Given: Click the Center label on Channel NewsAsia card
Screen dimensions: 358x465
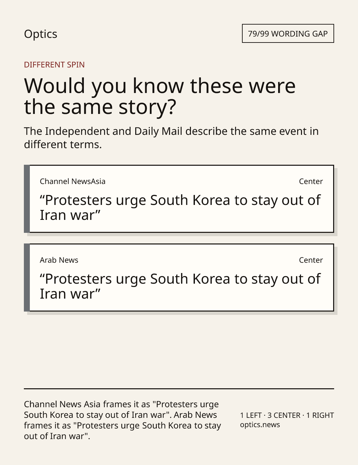Looking at the screenshot, I should point(311,181).
